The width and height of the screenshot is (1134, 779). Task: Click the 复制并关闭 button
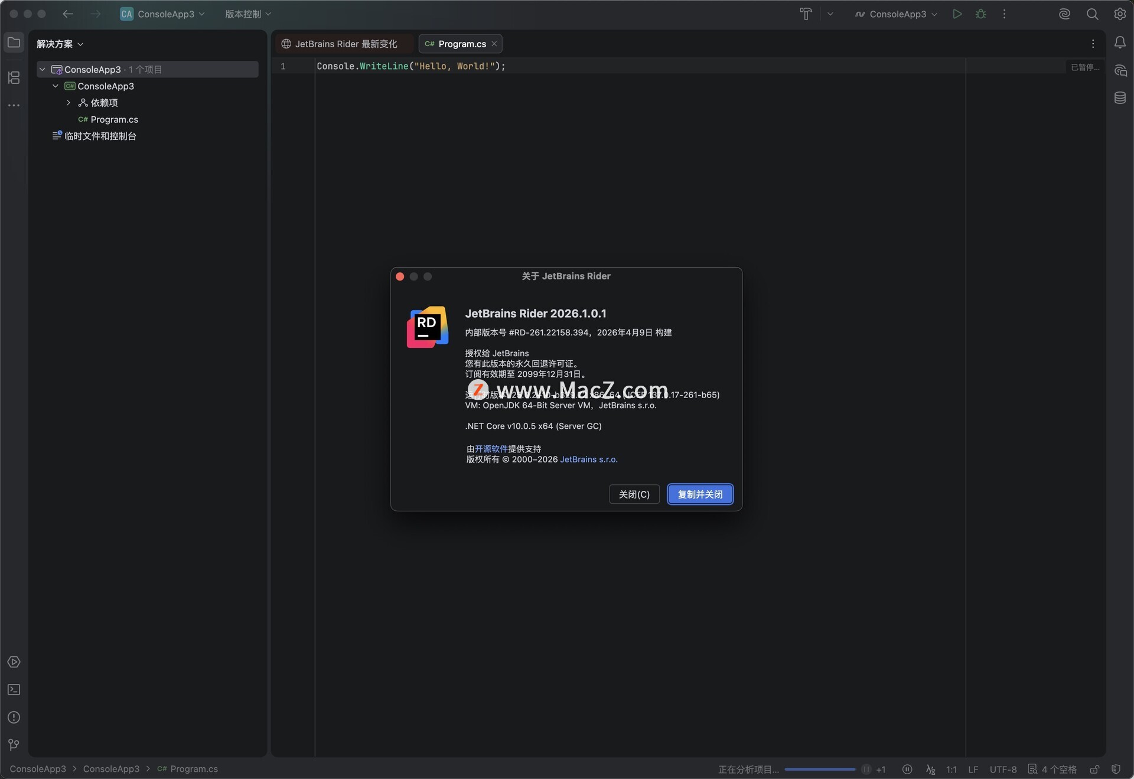(x=700, y=494)
